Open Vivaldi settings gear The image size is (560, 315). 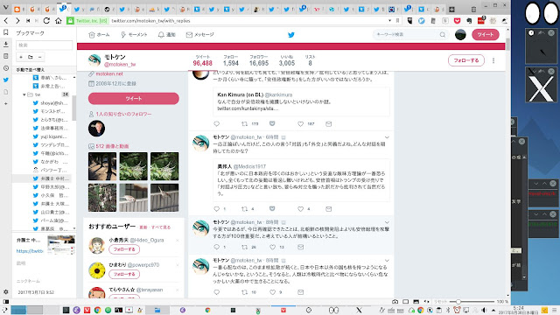pyautogui.click(x=6, y=291)
